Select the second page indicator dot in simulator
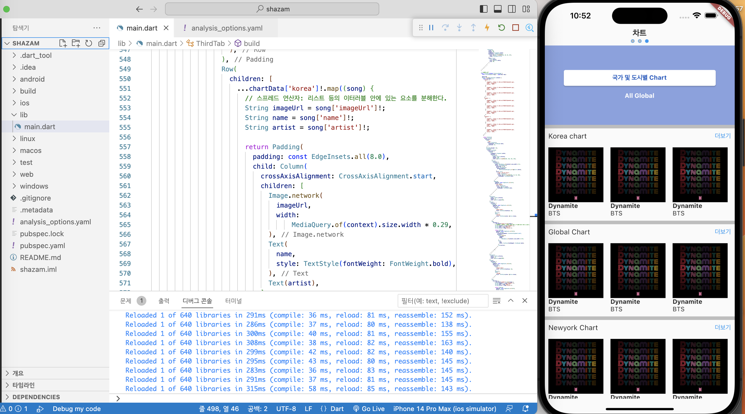 pos(640,41)
